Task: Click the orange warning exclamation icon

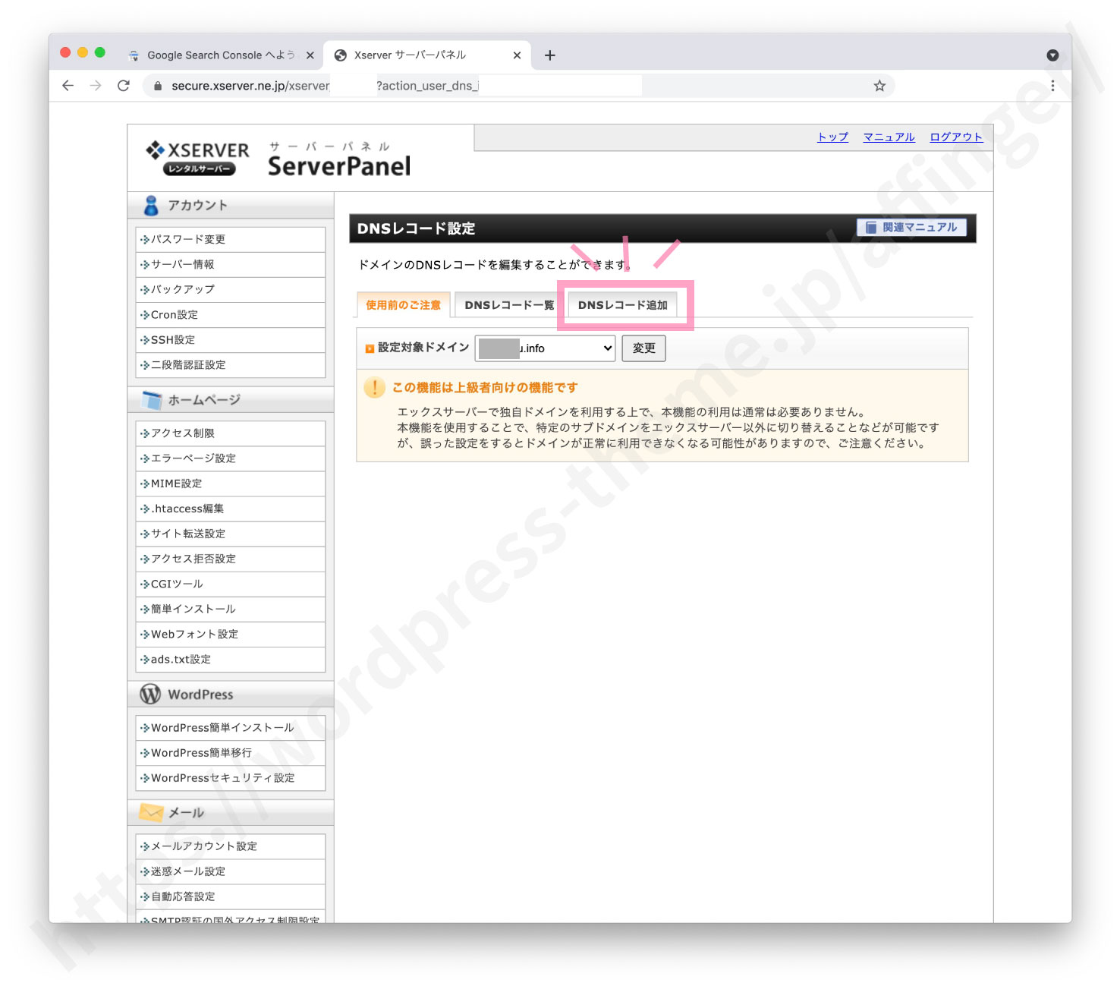Action: (374, 387)
